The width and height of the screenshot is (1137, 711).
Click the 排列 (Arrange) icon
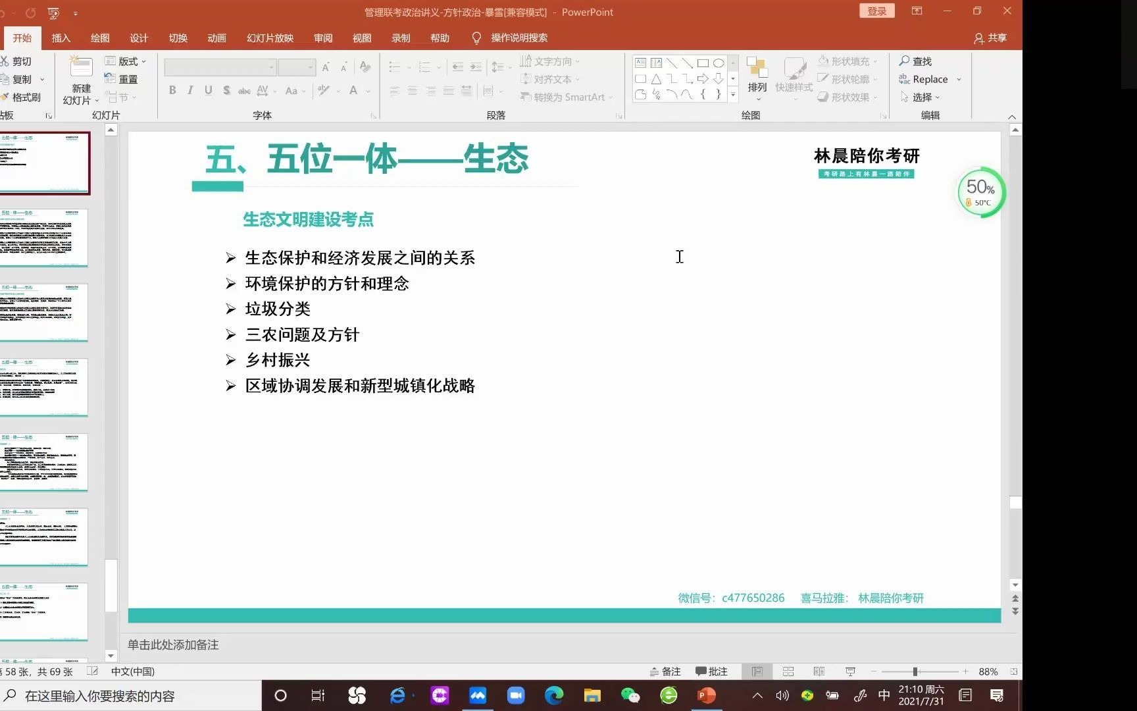click(x=757, y=77)
